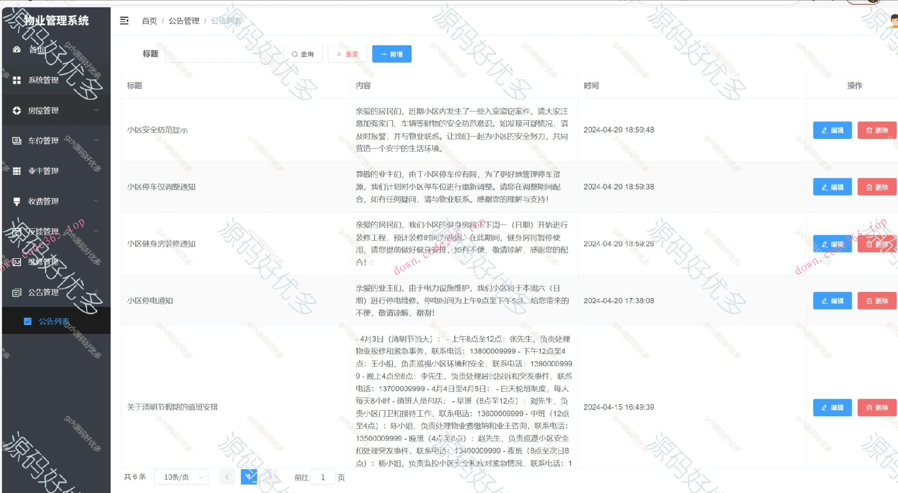Click the page number input field
The height and width of the screenshot is (493, 898).
(323, 477)
